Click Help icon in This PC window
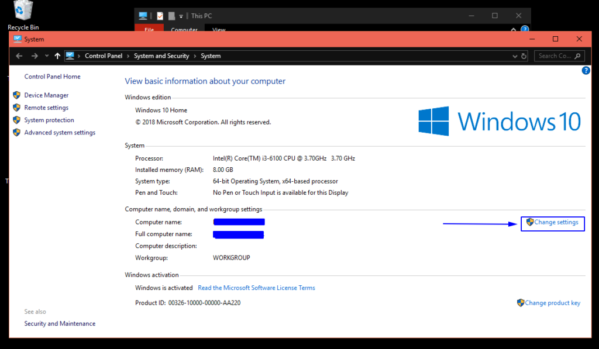The height and width of the screenshot is (349, 599). [525, 29]
